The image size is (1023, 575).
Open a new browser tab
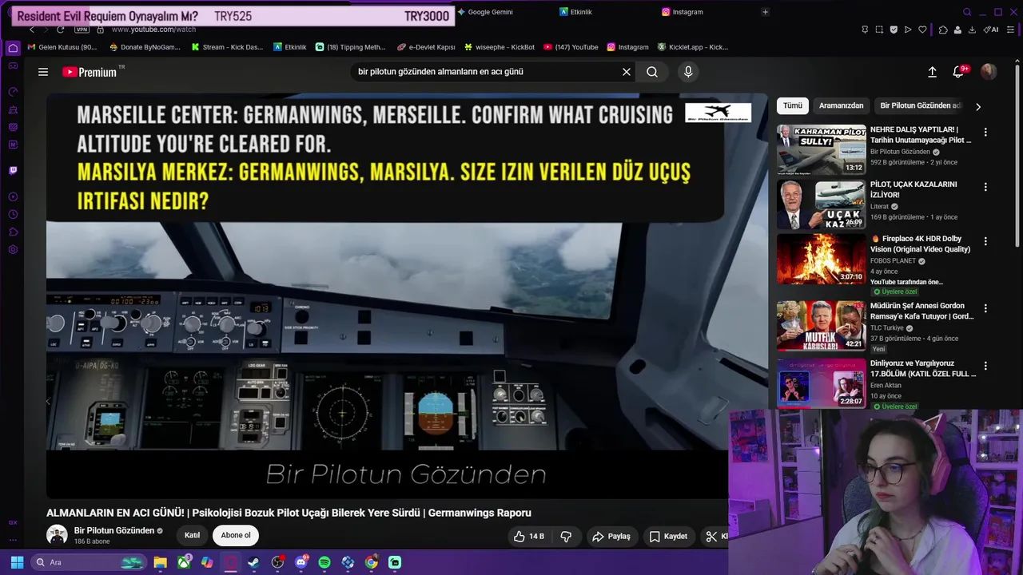(765, 12)
